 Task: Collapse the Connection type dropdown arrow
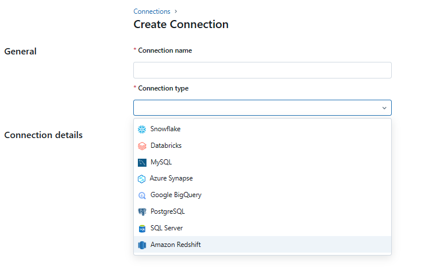[384, 108]
